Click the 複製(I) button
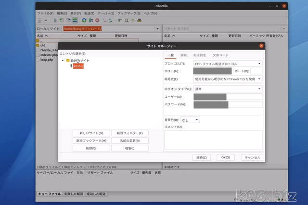Screen dimensions: 308x205 [129, 148]
